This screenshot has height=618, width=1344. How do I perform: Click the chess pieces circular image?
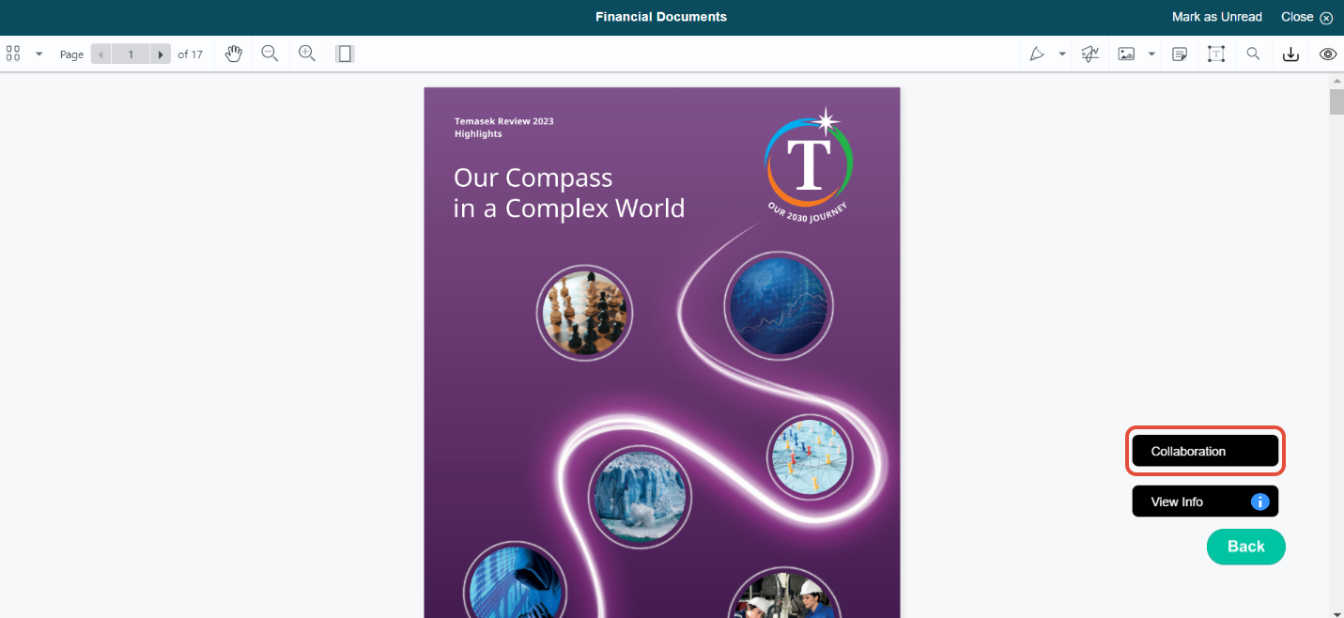coord(585,313)
